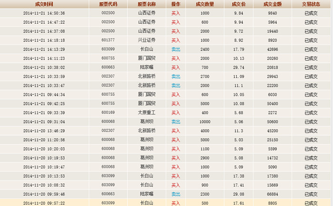Click the 股票代码 column header
Image resolution: width=333 pixels, height=206 pixels.
coord(108,4)
